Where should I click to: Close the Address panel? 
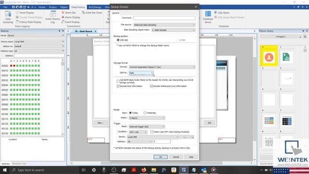coord(63,31)
